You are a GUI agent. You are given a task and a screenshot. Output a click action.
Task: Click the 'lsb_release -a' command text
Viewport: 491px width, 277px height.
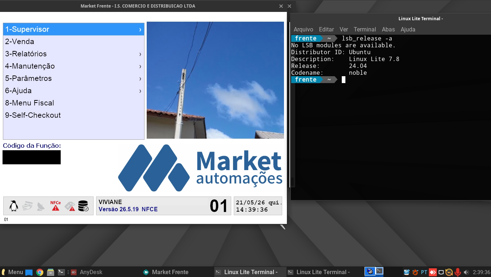click(x=367, y=38)
